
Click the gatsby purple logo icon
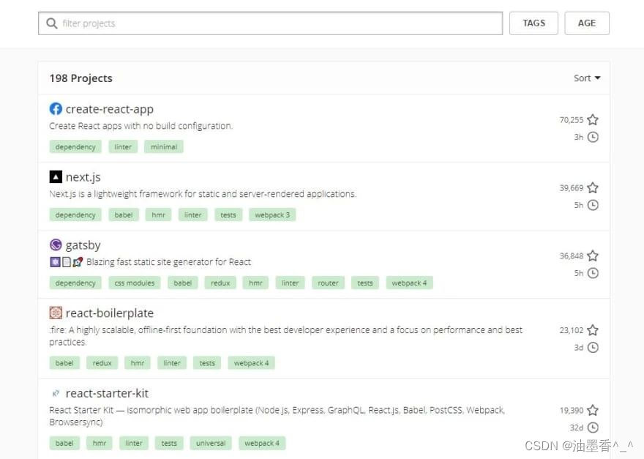tap(55, 245)
